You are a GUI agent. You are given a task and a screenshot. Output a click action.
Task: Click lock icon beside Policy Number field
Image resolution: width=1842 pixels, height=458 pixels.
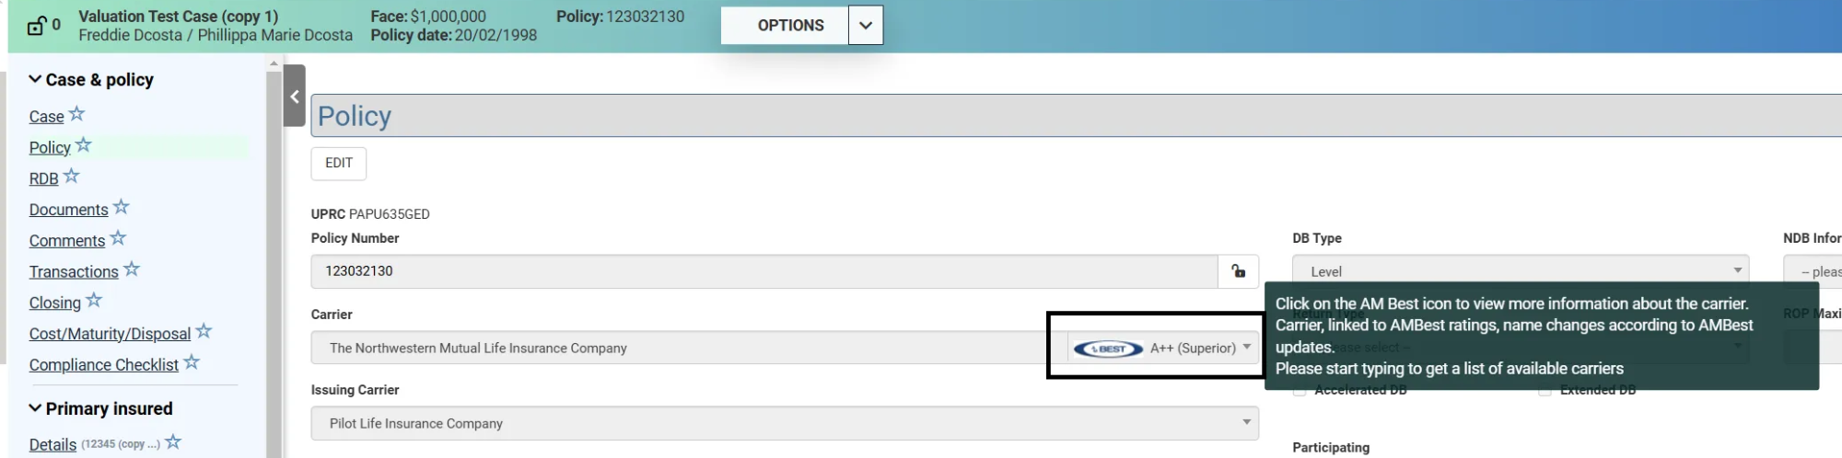tap(1239, 271)
